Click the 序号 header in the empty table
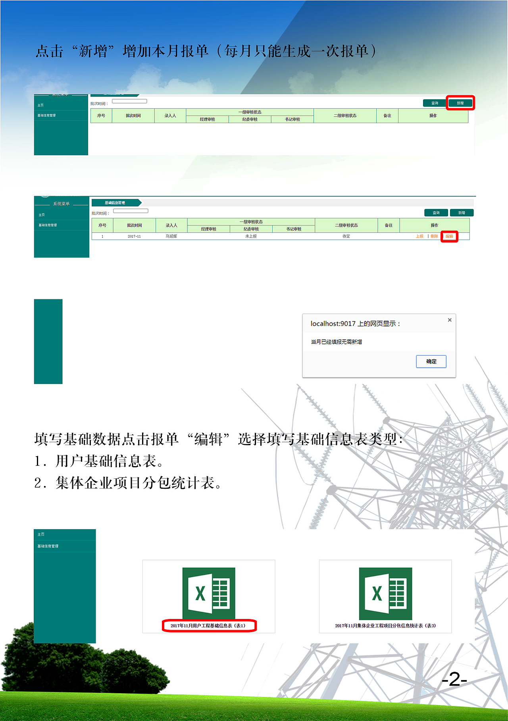 point(101,116)
